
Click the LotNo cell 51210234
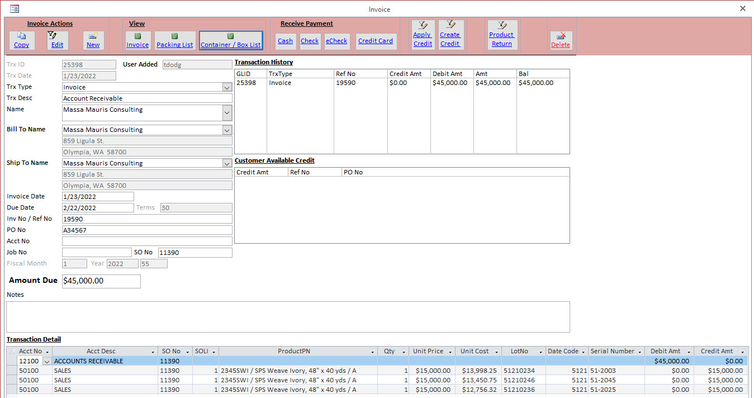(524, 371)
